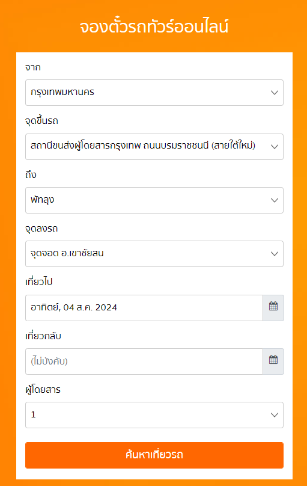Open the calendar icon for เที่ยวไป date
The height and width of the screenshot is (486, 307).
pyautogui.click(x=273, y=308)
